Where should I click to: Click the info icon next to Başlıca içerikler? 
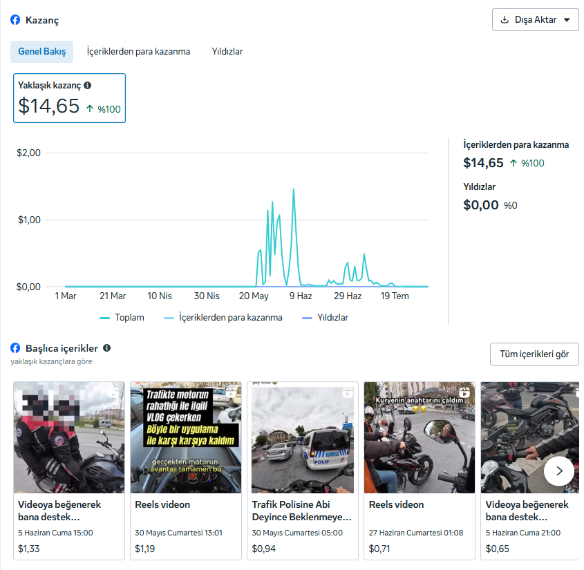(107, 348)
